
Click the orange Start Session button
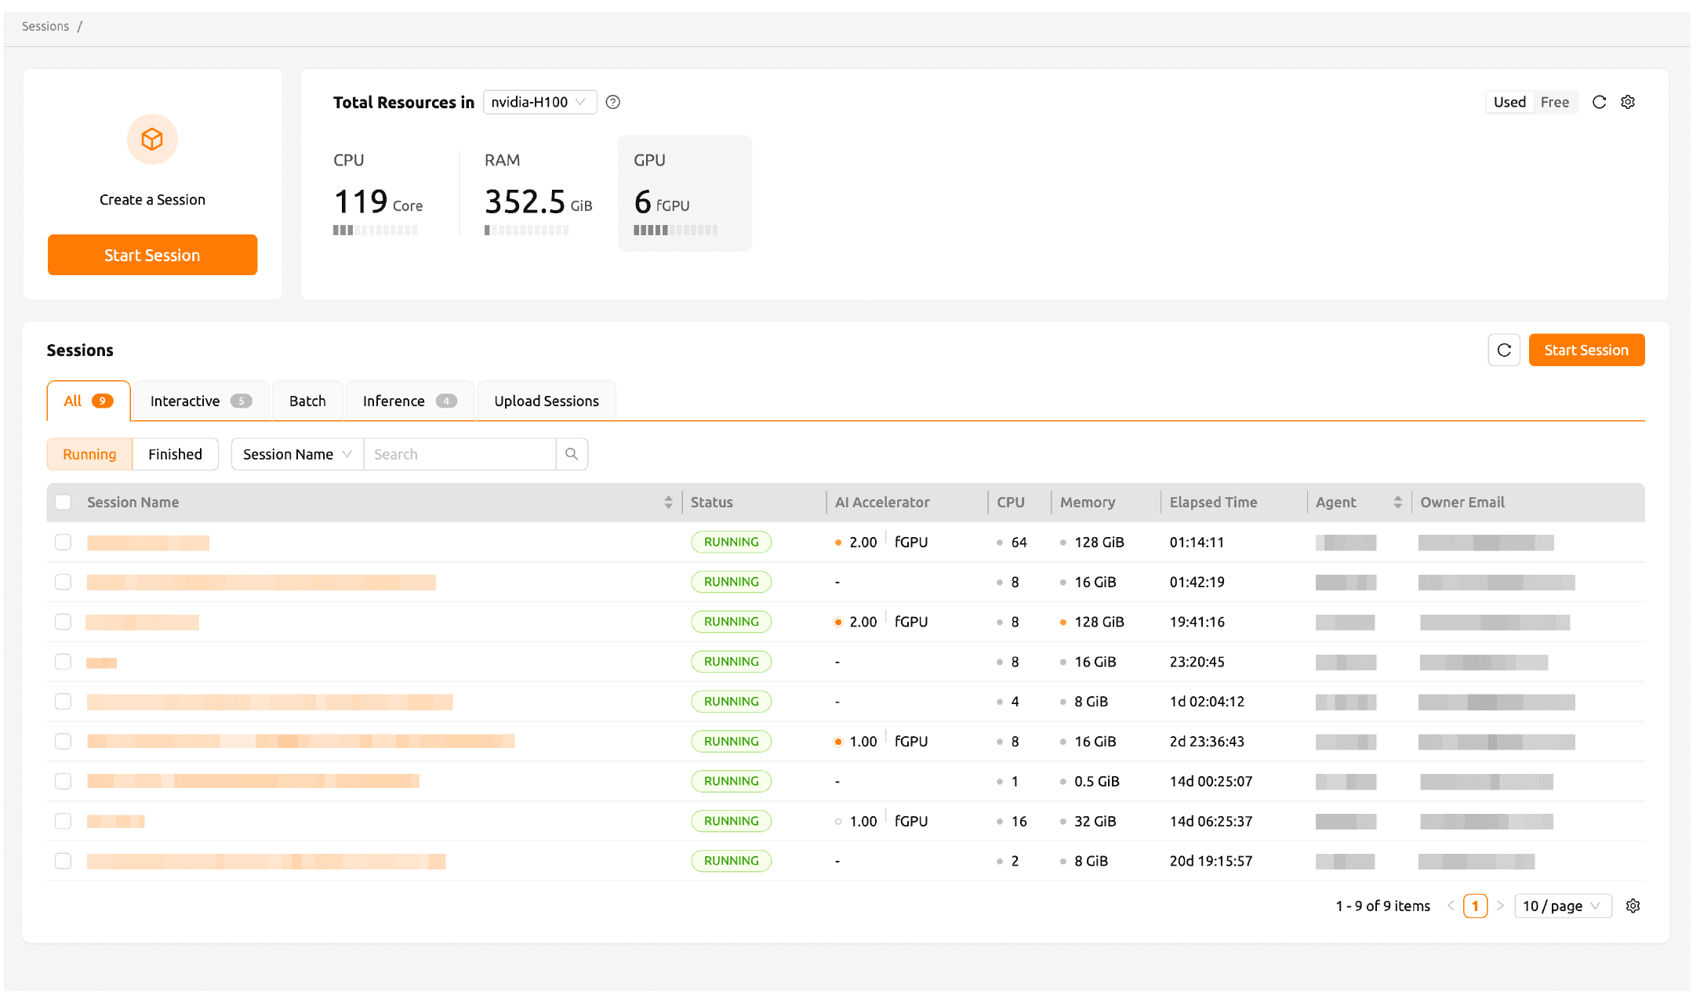[152, 255]
